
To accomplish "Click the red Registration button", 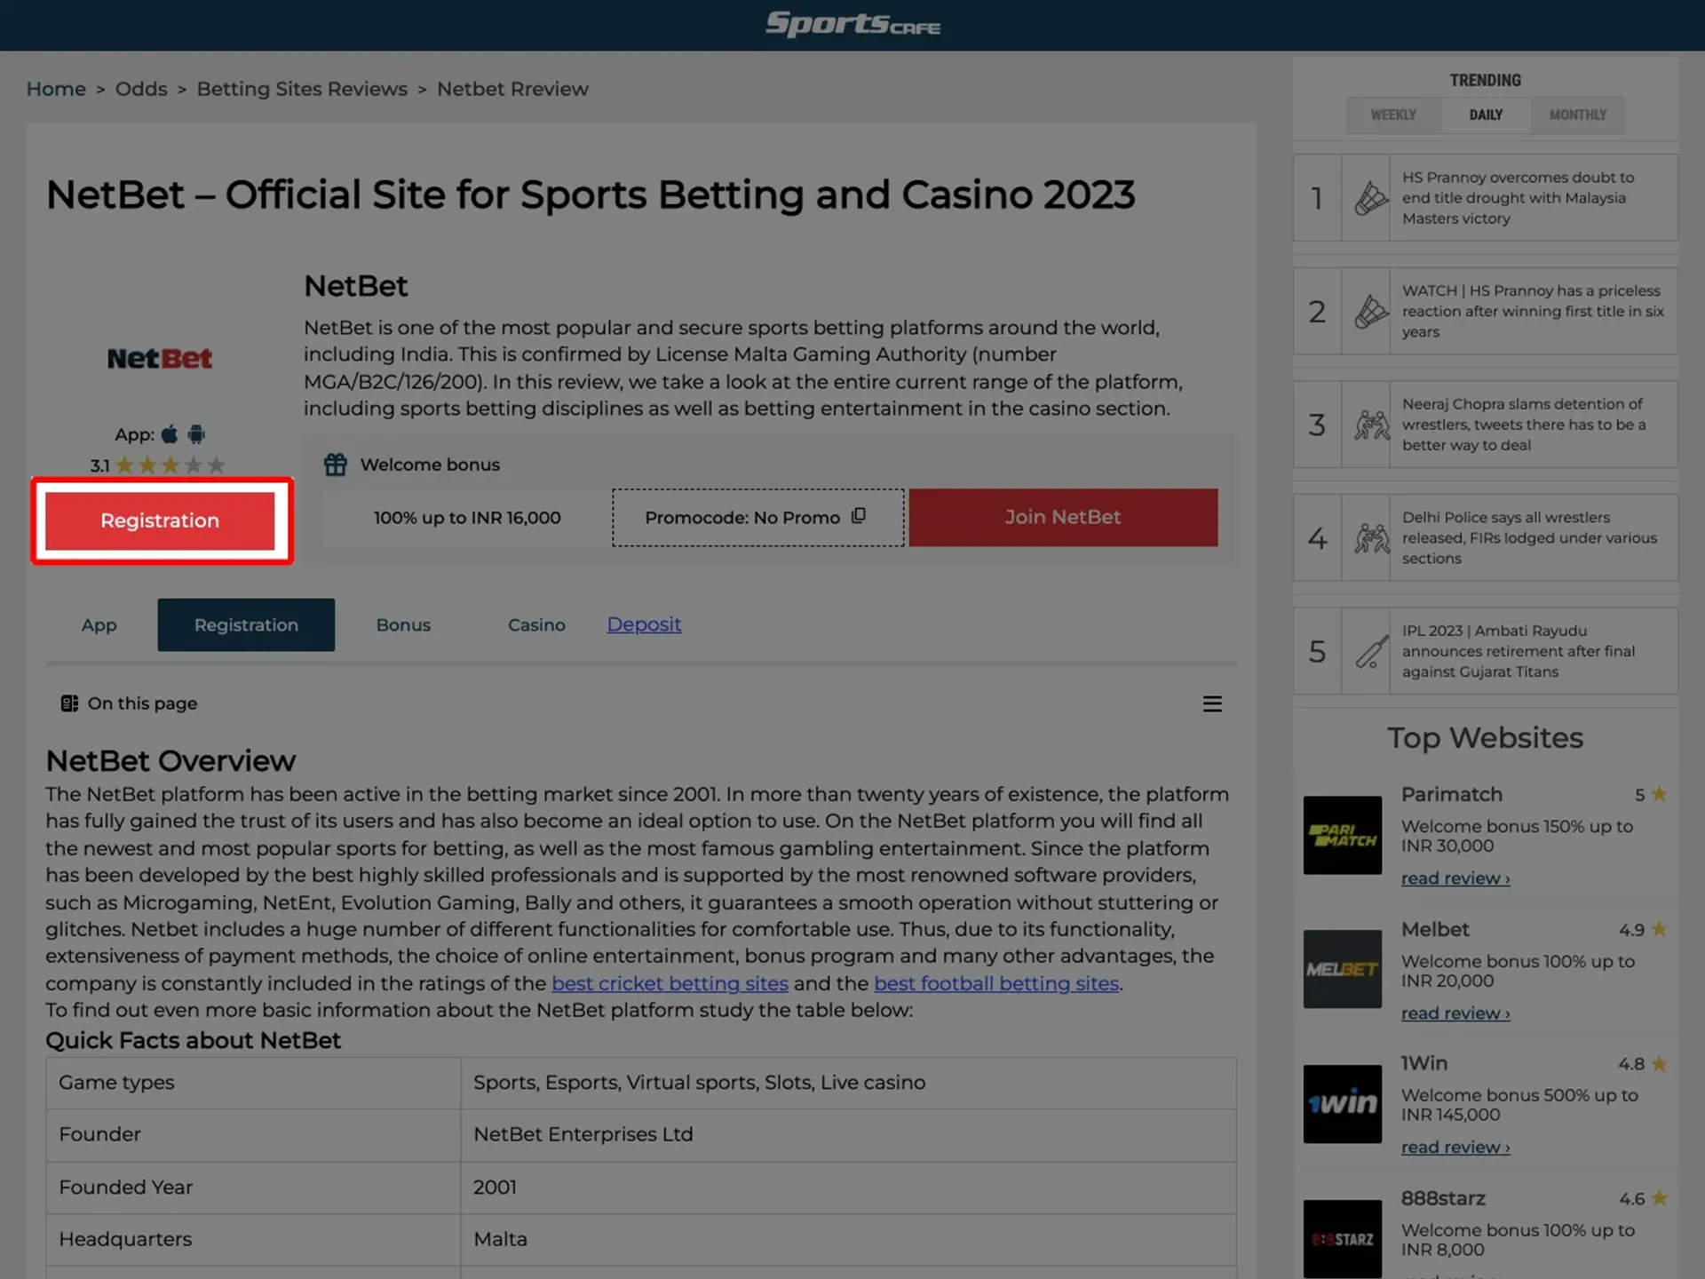I will click(160, 520).
